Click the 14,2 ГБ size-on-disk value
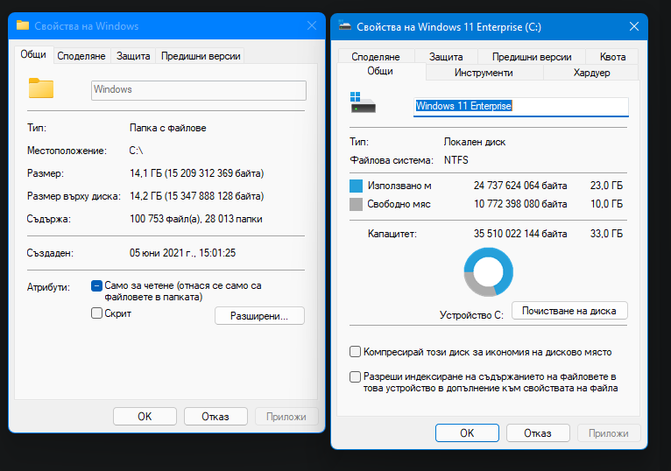Screen dimensions: 671x471 [197, 196]
